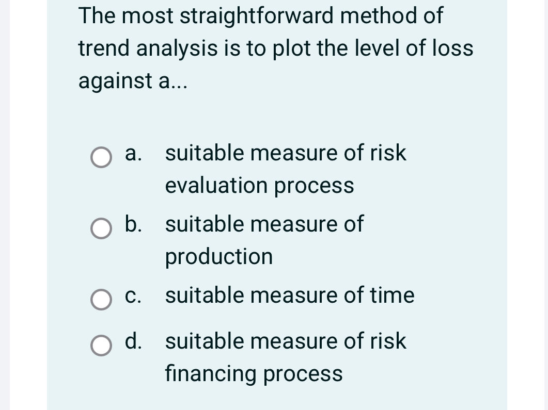Screen dimensions: 548x410
Task: Mark option d radio button
Action: pyautogui.click(x=101, y=346)
